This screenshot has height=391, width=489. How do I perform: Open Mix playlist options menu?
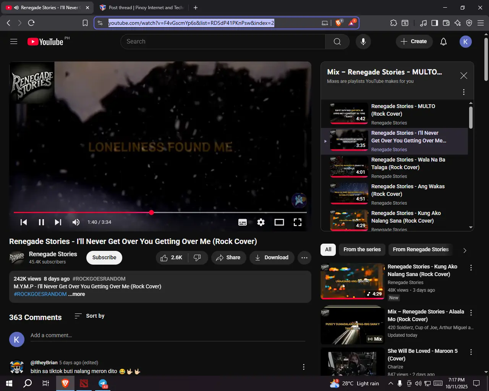(x=464, y=92)
